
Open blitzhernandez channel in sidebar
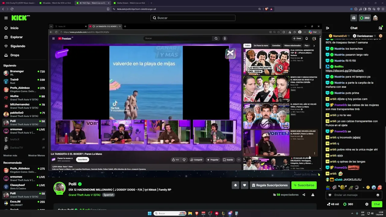24,106
